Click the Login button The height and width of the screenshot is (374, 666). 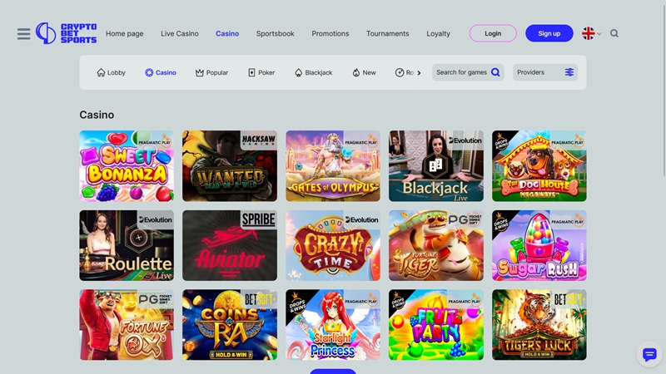click(493, 33)
